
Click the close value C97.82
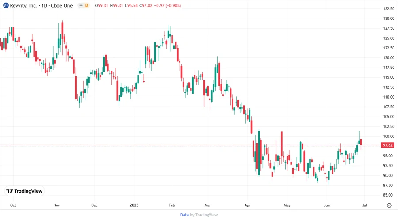[146, 6]
